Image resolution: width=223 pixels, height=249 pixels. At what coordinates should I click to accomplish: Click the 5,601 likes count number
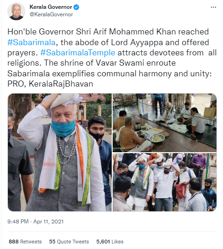point(103,242)
